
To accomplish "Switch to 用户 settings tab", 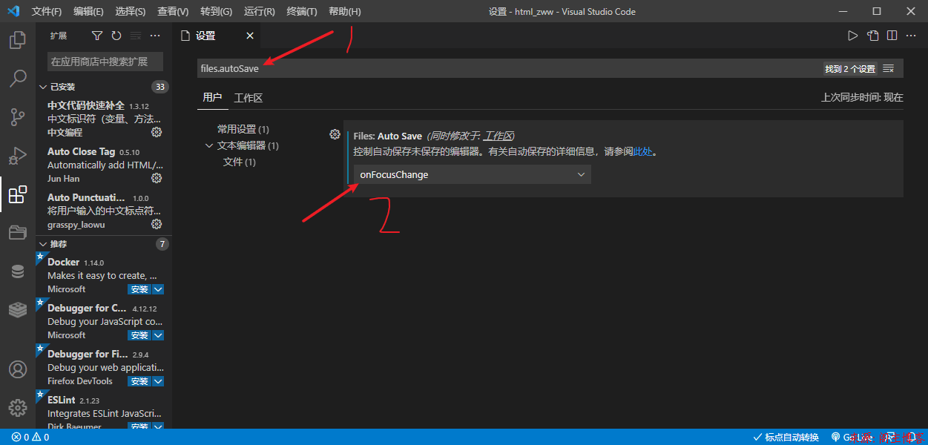I will pos(212,97).
